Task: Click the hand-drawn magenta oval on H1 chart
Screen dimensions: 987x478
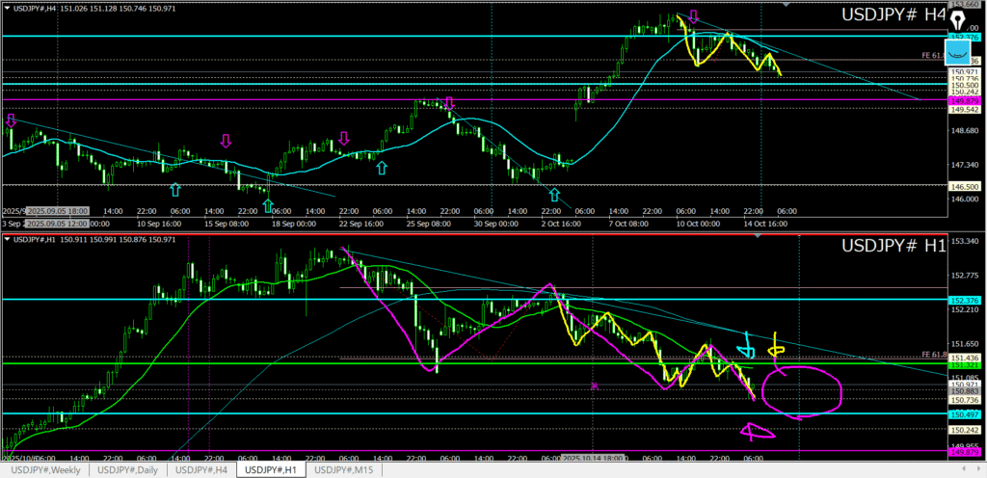Action: (801, 391)
